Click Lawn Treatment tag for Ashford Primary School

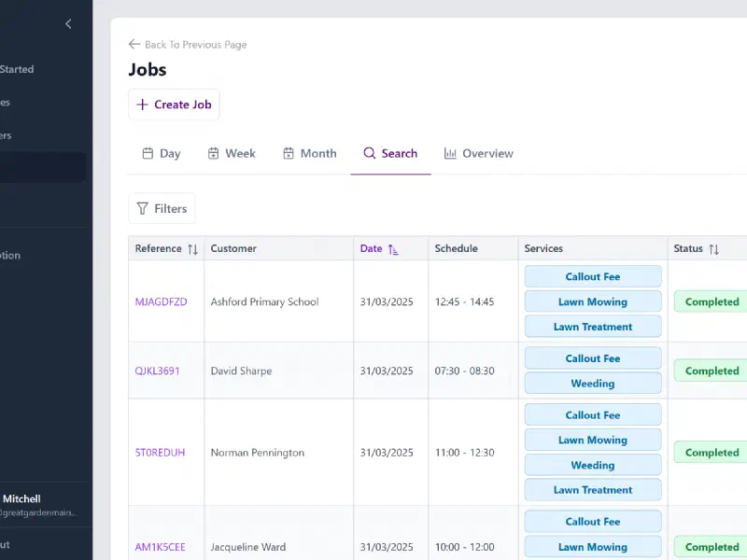(593, 327)
